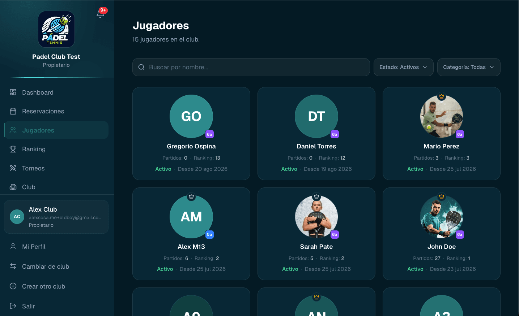Click the 'Partidos: 27' text
Image resolution: width=519 pixels, height=316 pixels.
point(427,258)
